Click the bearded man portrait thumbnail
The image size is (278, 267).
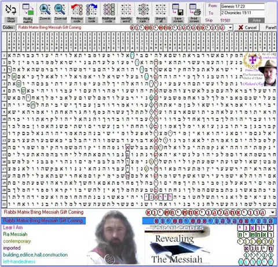click(x=114, y=238)
